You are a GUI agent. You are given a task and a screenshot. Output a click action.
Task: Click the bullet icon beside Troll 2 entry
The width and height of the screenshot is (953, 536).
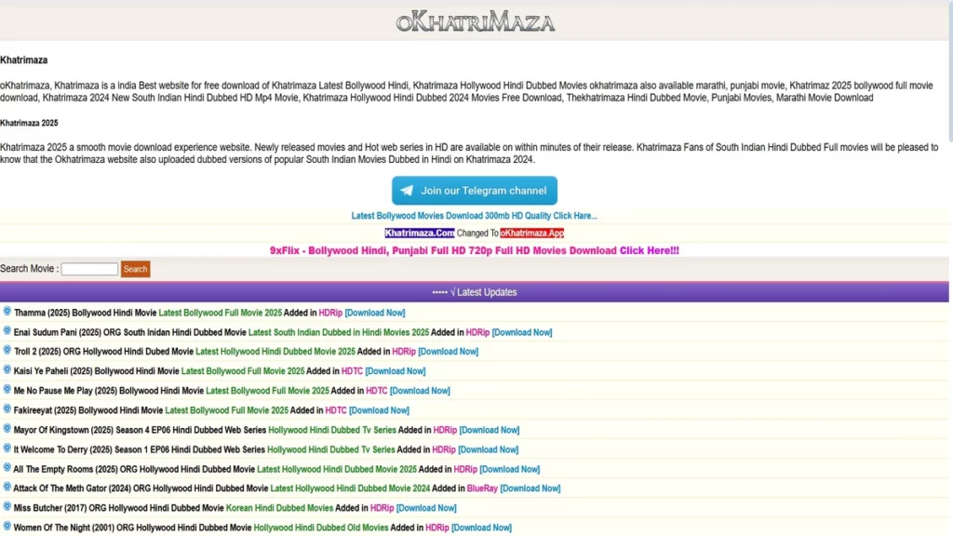(7, 352)
